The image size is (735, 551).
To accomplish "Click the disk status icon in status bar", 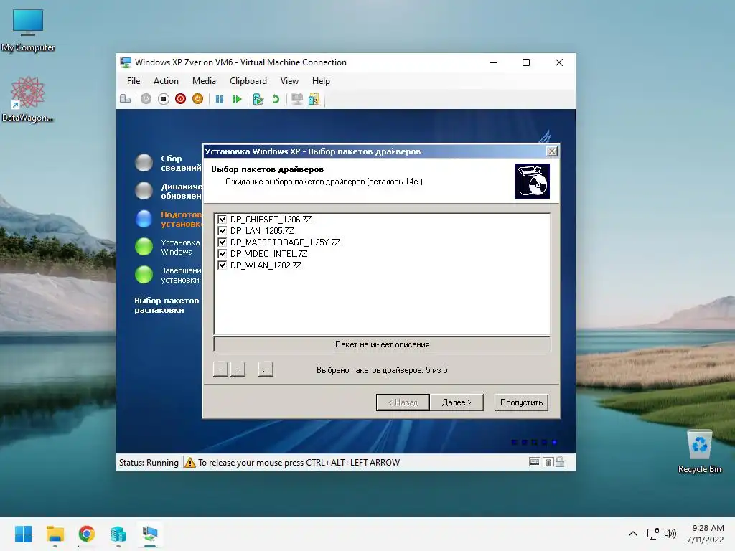I will pos(548,462).
